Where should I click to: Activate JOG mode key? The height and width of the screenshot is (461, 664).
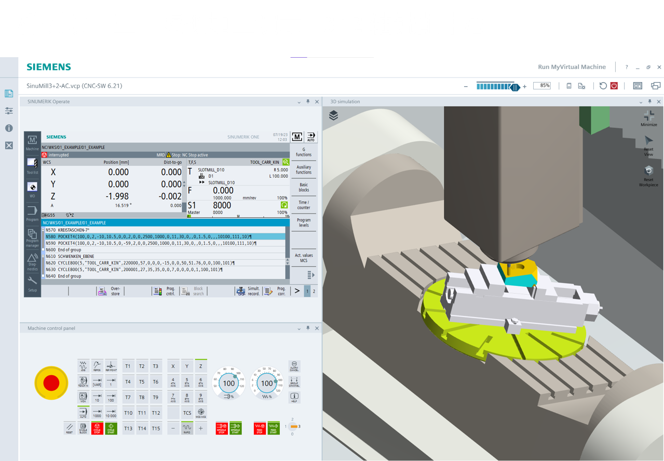83,366
